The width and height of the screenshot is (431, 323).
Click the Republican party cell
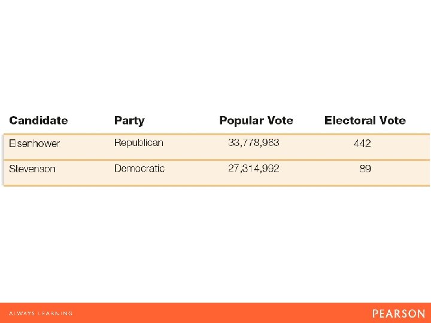coord(139,143)
